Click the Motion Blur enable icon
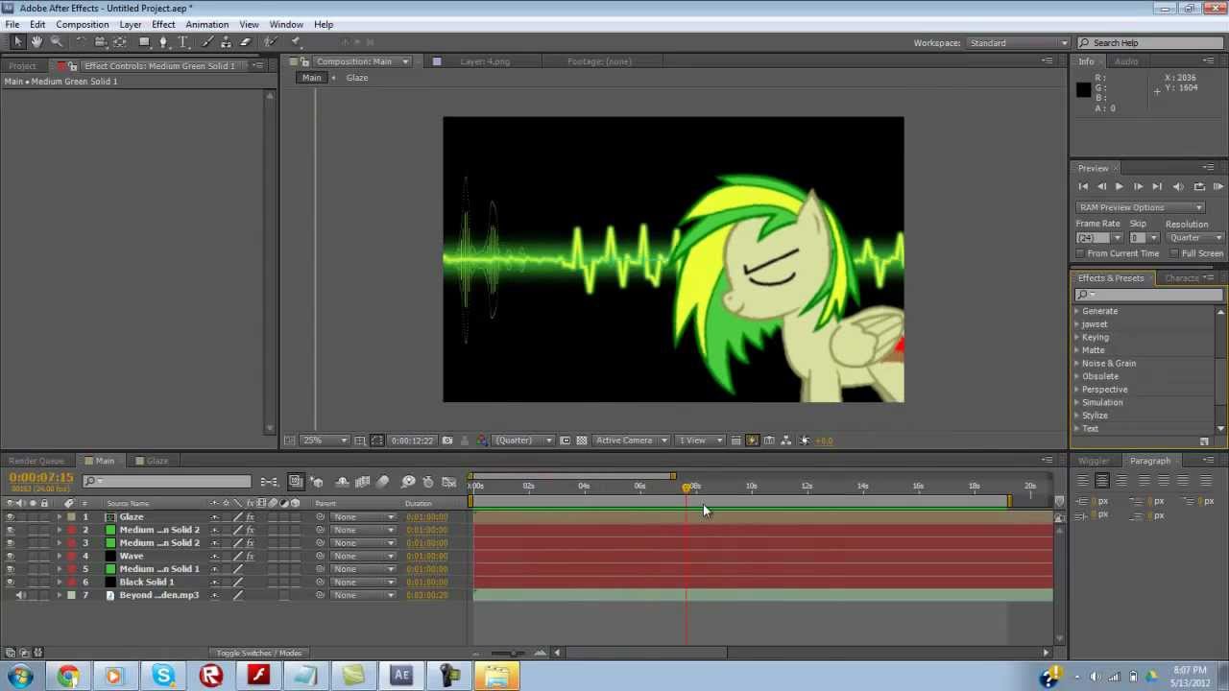1229x691 pixels. (382, 482)
